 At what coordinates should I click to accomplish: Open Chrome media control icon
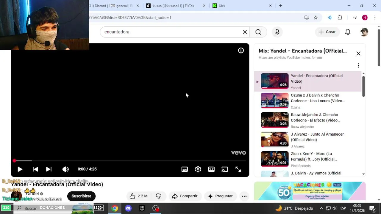(x=355, y=18)
